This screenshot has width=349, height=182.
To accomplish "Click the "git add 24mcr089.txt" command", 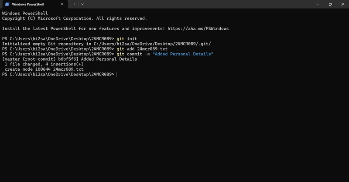I will 142,49.
